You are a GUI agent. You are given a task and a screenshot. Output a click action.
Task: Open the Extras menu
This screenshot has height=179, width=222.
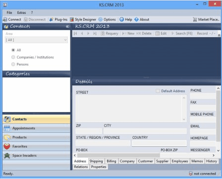(21, 12)
